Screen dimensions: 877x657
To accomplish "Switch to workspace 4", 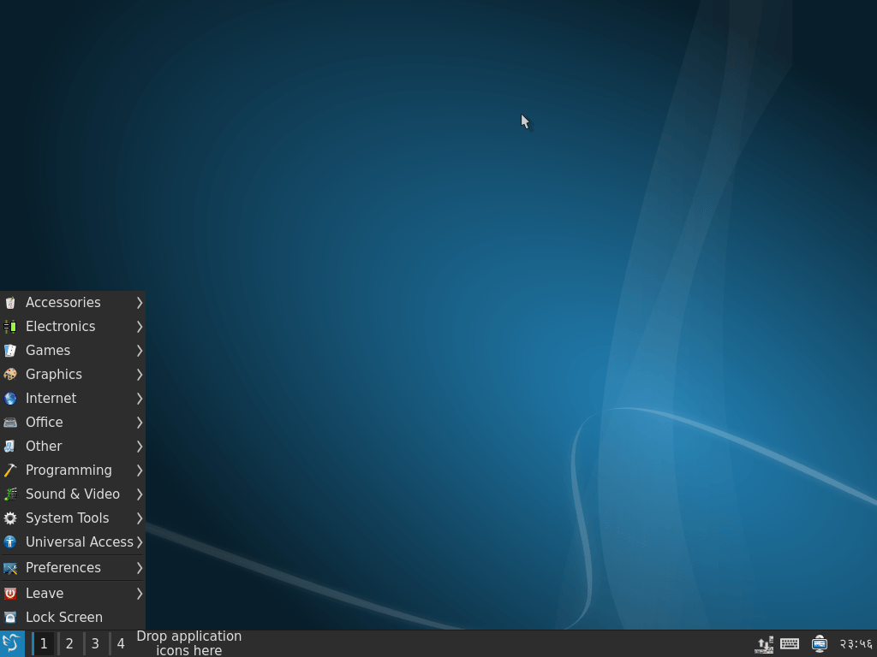I will coord(121,643).
